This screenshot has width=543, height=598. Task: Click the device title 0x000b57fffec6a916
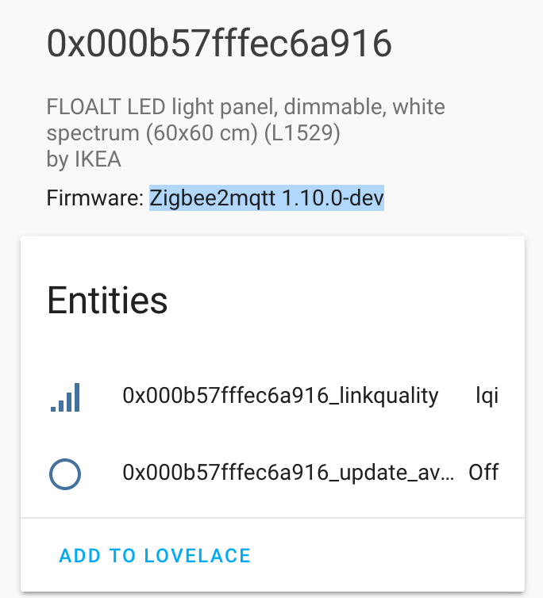[219, 43]
